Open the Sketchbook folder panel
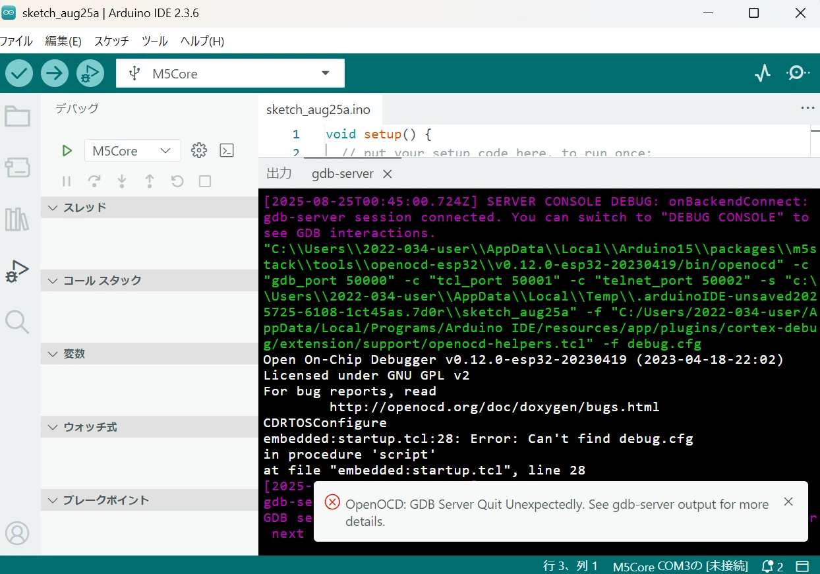Screen dimensions: 820x574 pyautogui.click(x=17, y=117)
